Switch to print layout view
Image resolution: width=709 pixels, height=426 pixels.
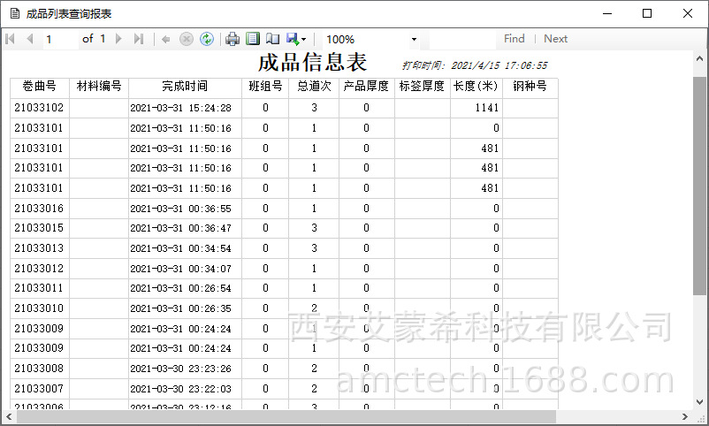point(253,39)
